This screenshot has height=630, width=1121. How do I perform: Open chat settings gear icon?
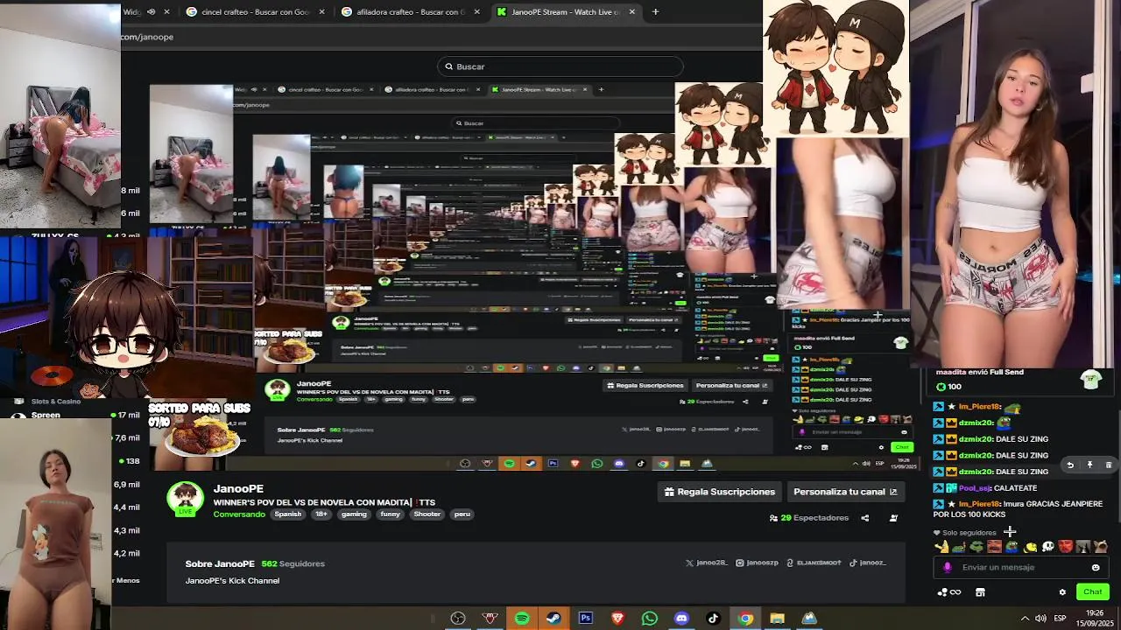click(x=1062, y=592)
